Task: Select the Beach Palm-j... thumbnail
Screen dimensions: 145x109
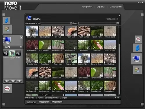Action: (84, 58)
